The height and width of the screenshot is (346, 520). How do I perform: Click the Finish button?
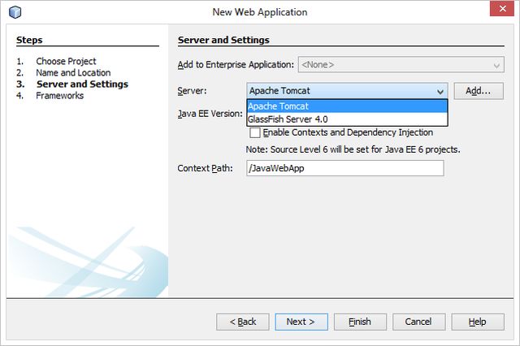coord(360,322)
